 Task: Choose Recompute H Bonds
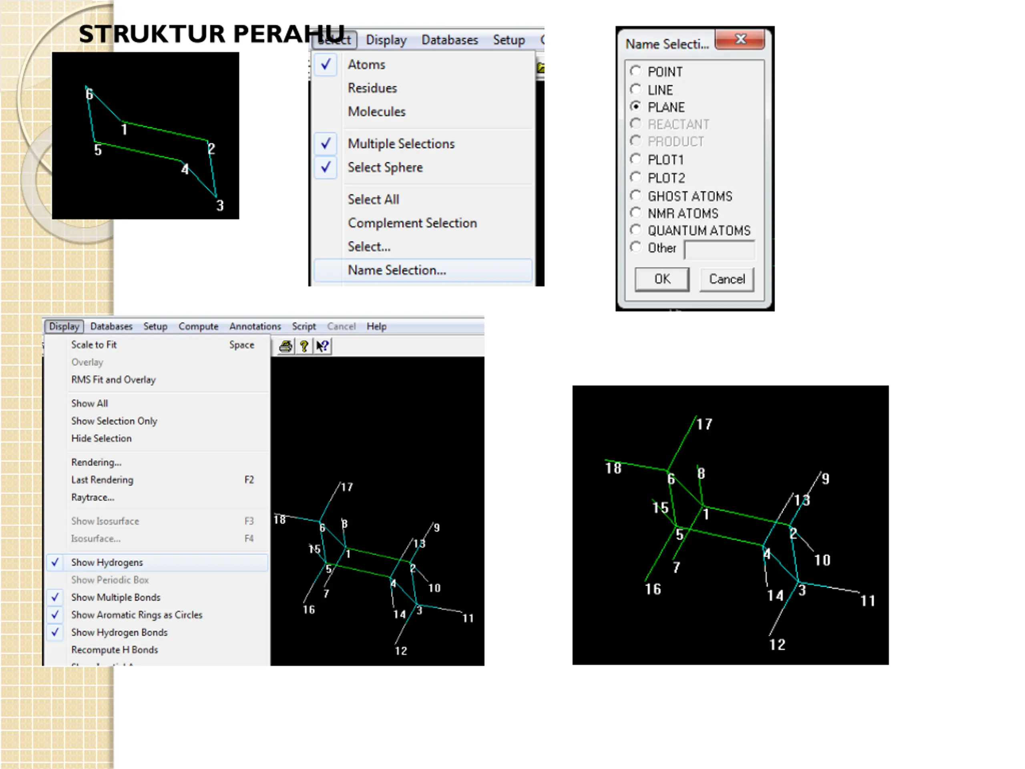(157, 650)
